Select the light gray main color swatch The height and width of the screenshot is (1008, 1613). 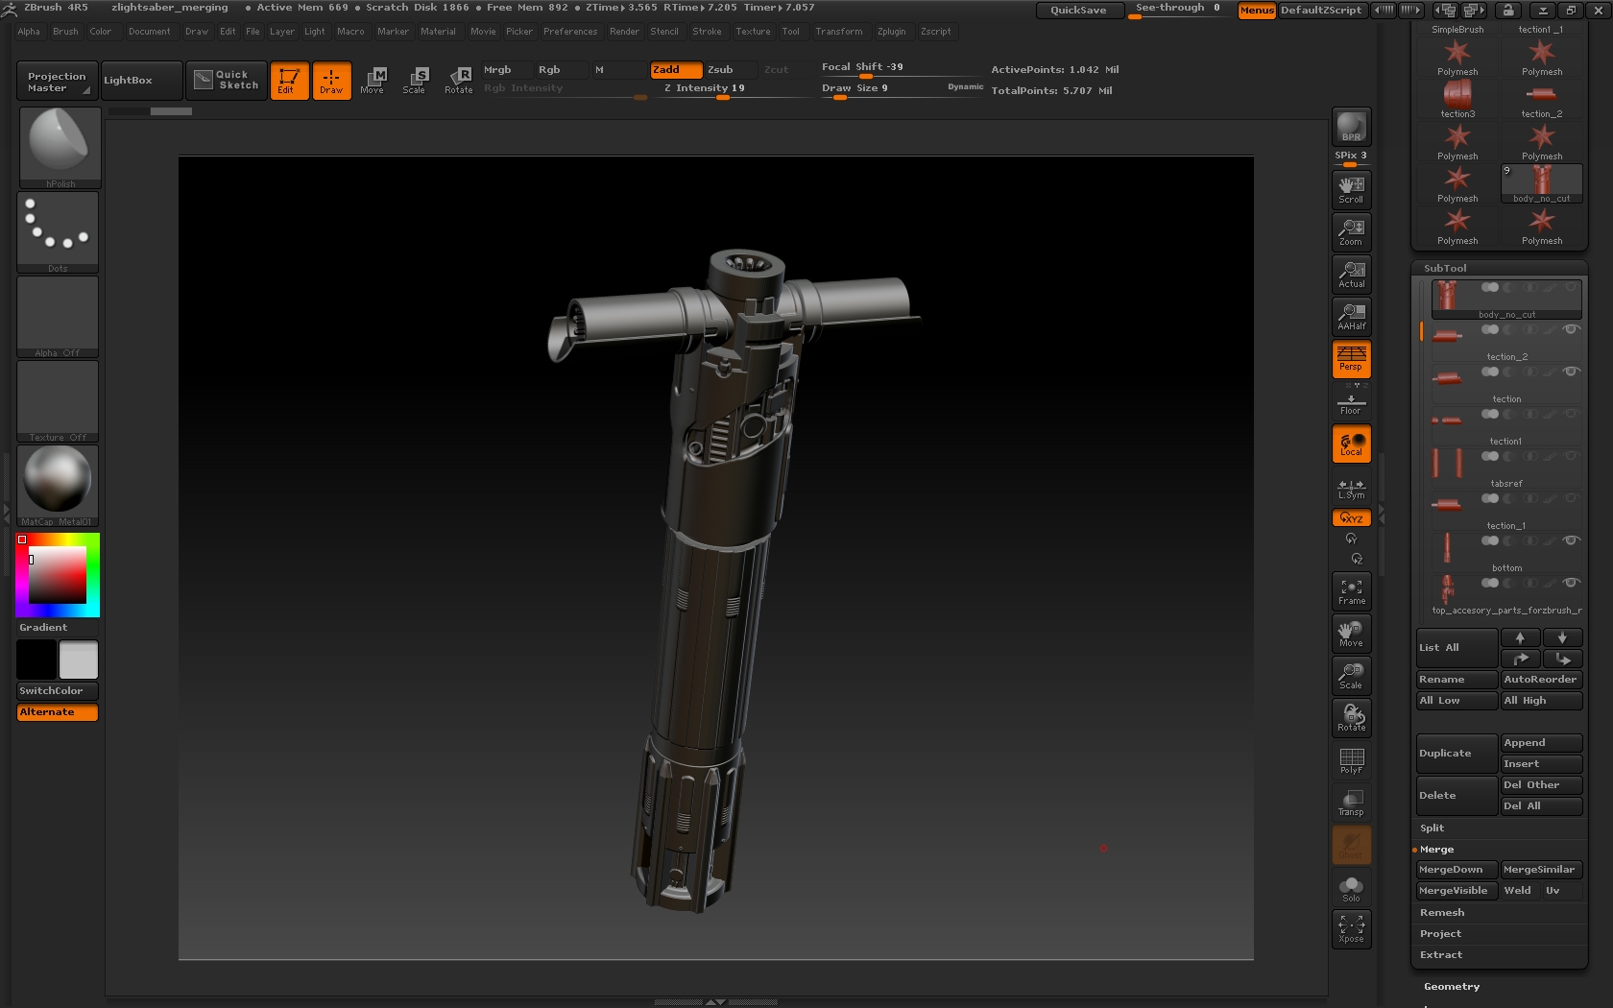tap(79, 660)
